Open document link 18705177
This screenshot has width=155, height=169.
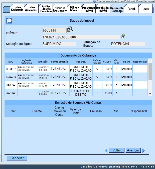point(11,69)
